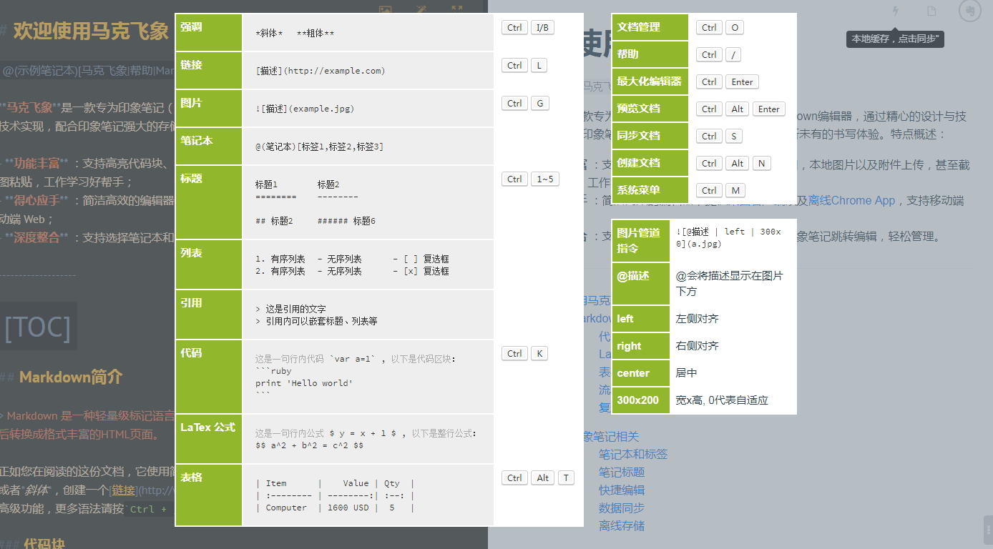This screenshot has width=993, height=549.
Task: Click the L shortcut key for 链接
Action: tap(539, 65)
